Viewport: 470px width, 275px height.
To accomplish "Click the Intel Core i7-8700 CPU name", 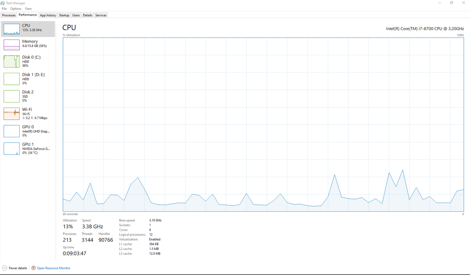I will click(x=425, y=29).
